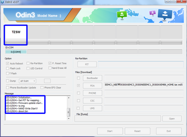This screenshot has width=187, height=137.
Task: Enable the Re-Partition option
Action: 28,63
